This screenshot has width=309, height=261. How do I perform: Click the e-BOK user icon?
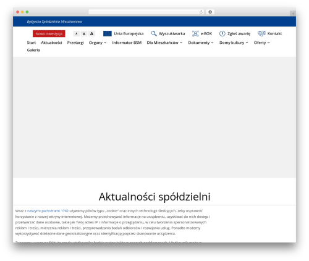click(195, 33)
